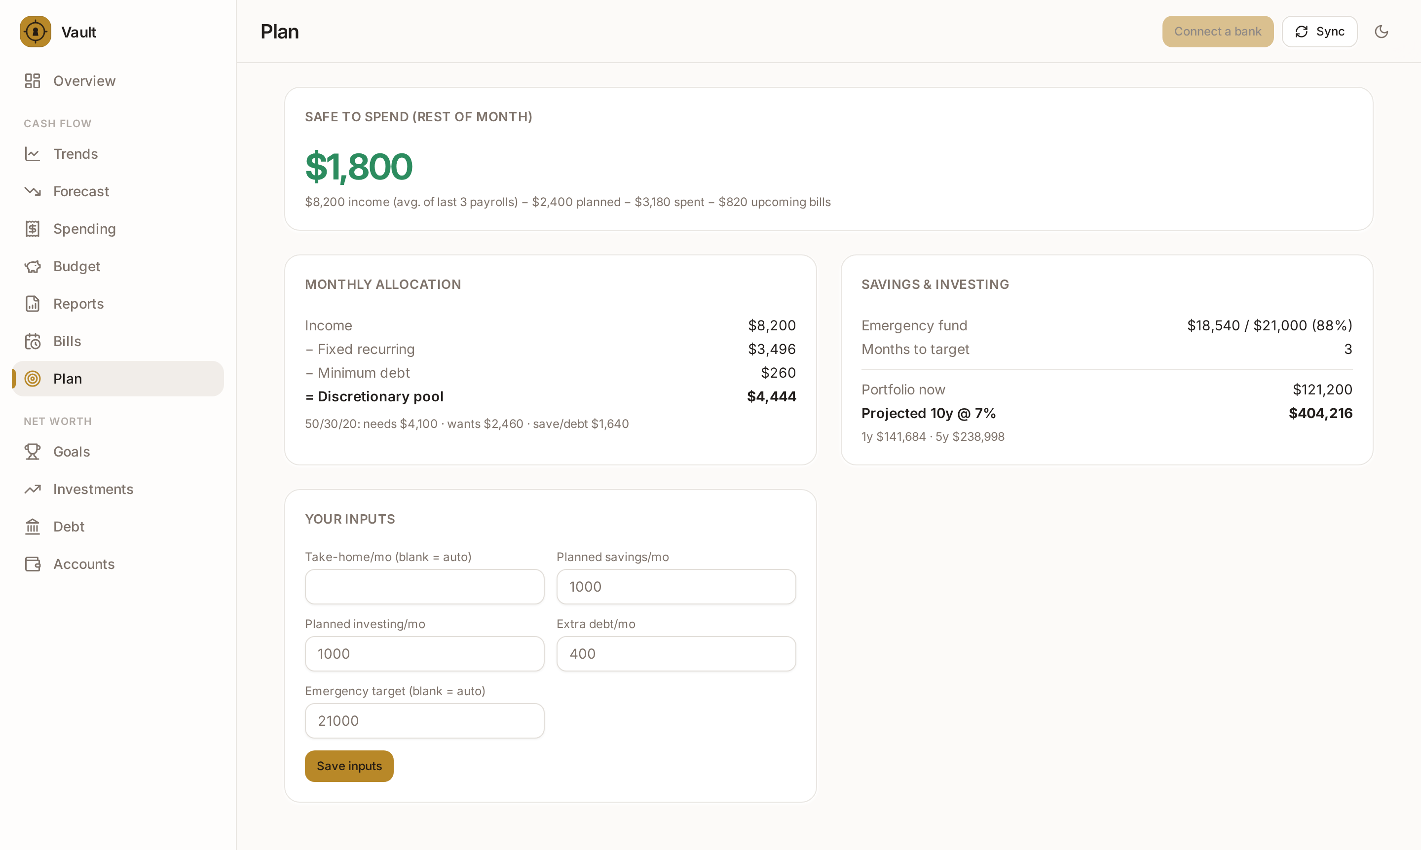
Task: Click the 1y $141,684 projection text
Action: click(894, 436)
